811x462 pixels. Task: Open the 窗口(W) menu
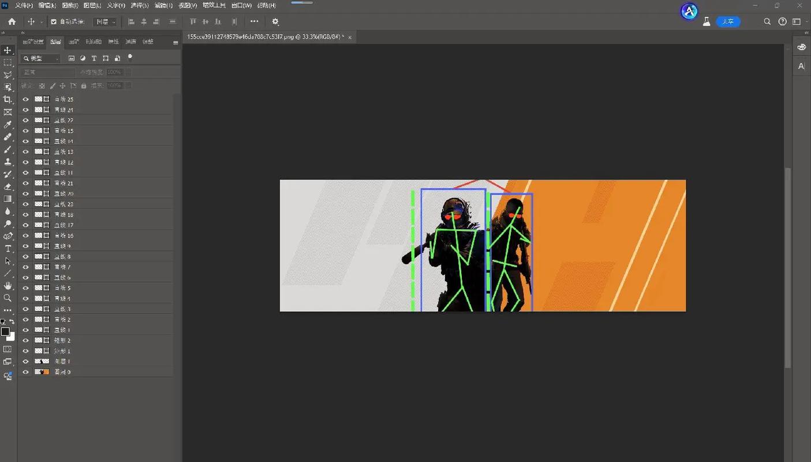click(x=241, y=5)
